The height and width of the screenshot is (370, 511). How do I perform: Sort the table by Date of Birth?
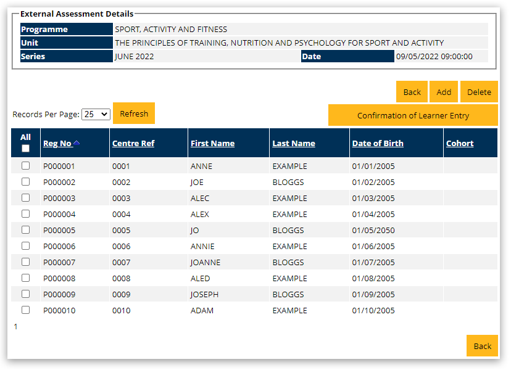[378, 142]
